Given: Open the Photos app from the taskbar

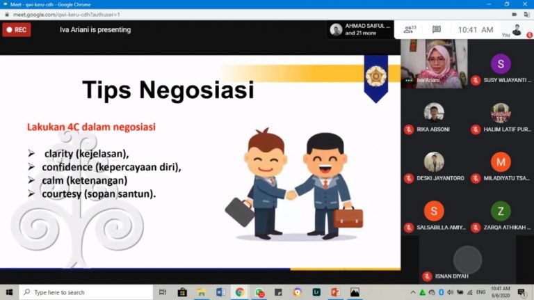Looking at the screenshot, I should [x=355, y=292].
